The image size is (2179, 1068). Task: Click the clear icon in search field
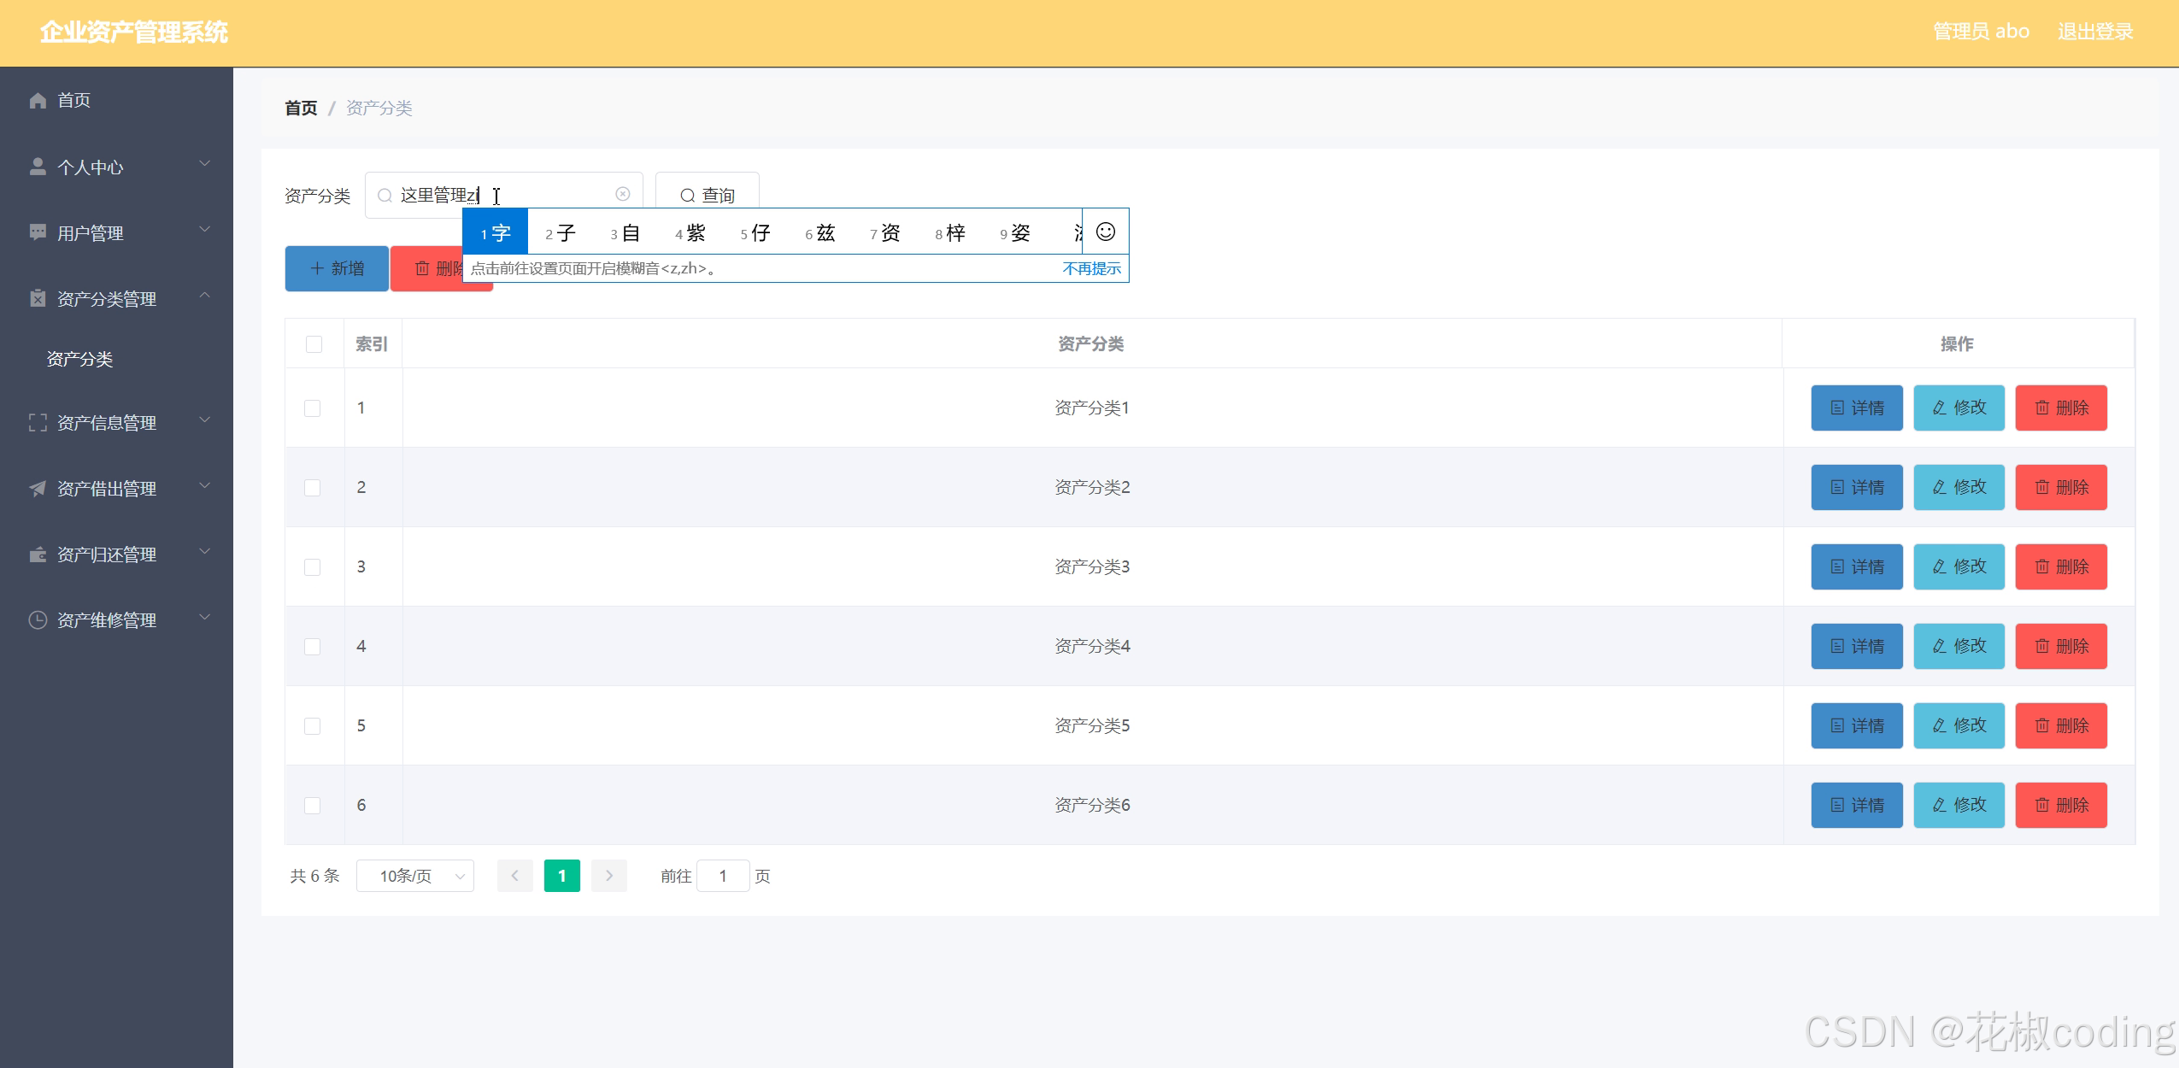coord(623,195)
